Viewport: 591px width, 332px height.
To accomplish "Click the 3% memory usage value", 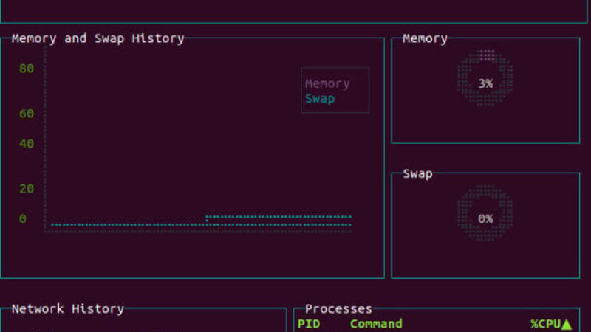I will tap(485, 83).
